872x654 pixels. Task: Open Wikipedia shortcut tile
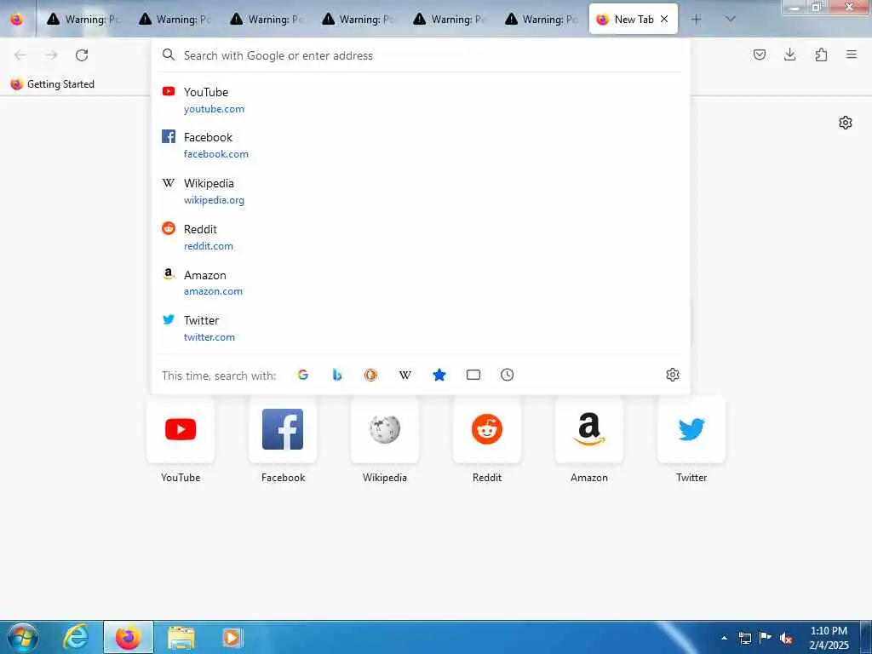click(x=385, y=429)
